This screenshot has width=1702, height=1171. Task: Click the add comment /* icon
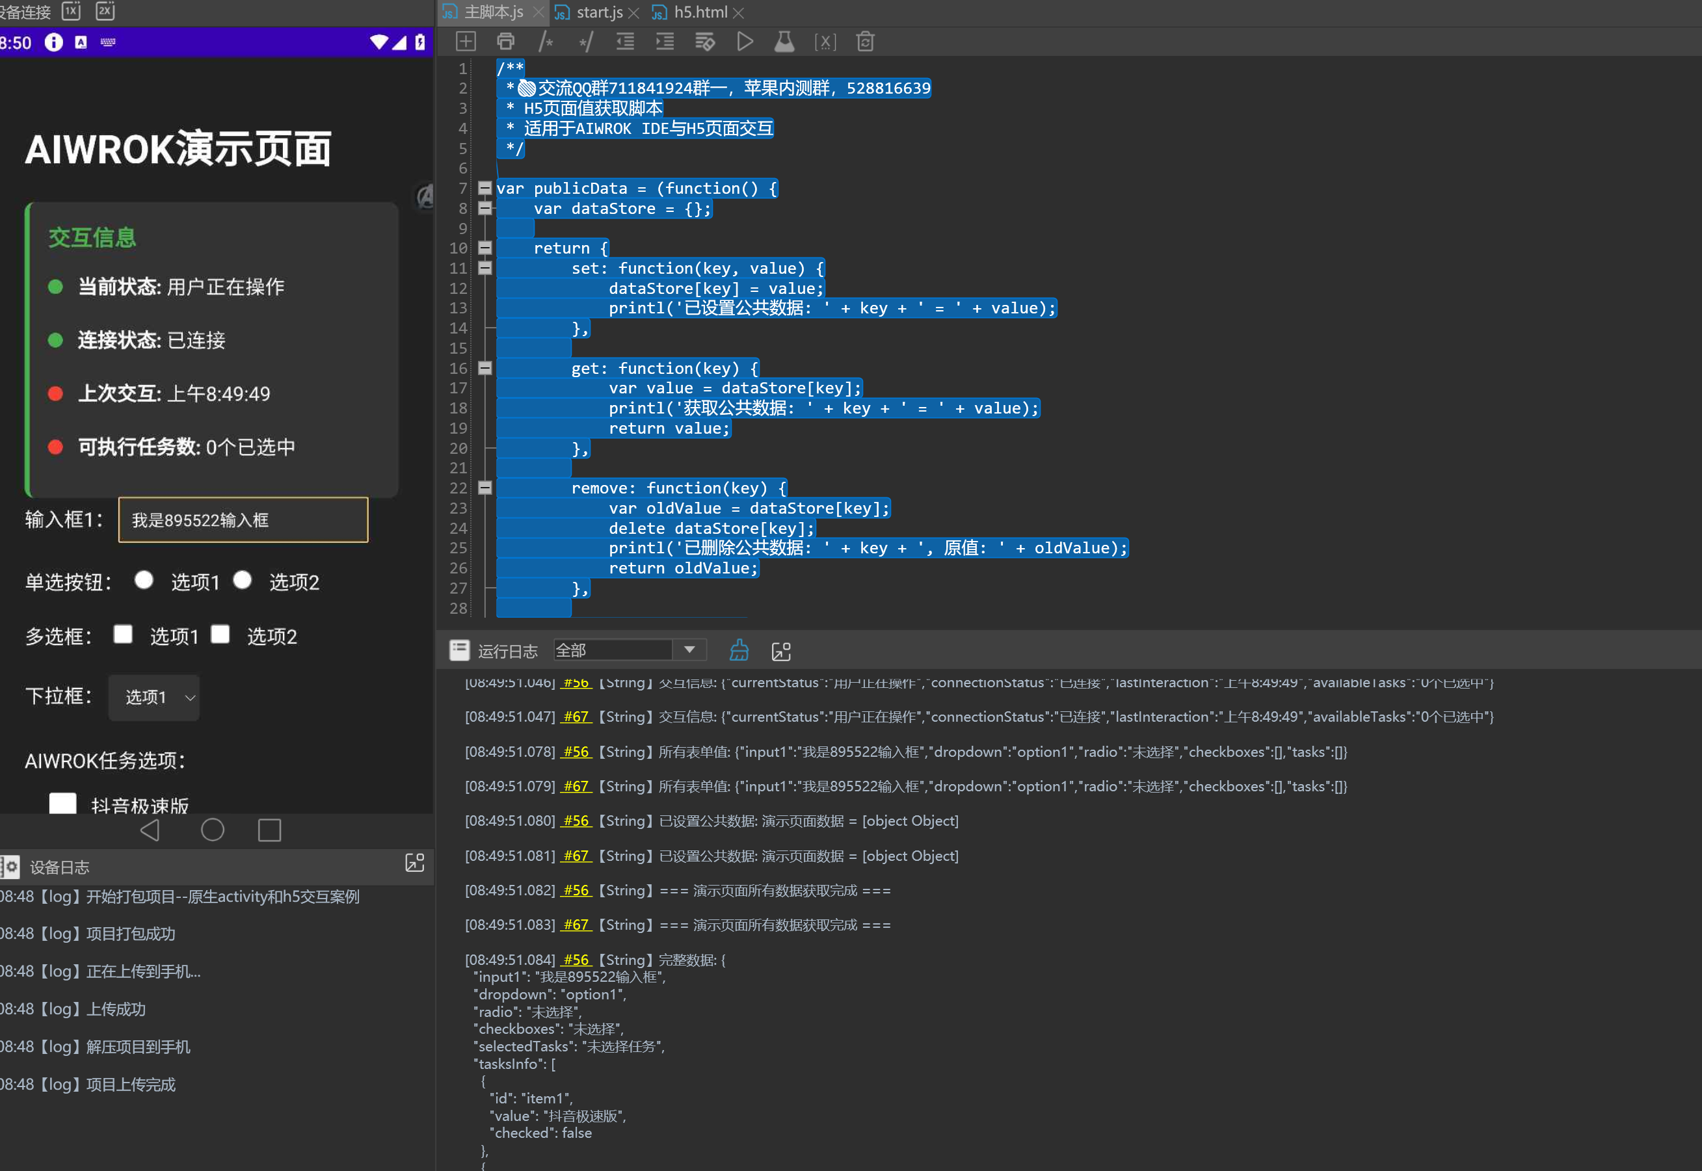(545, 42)
